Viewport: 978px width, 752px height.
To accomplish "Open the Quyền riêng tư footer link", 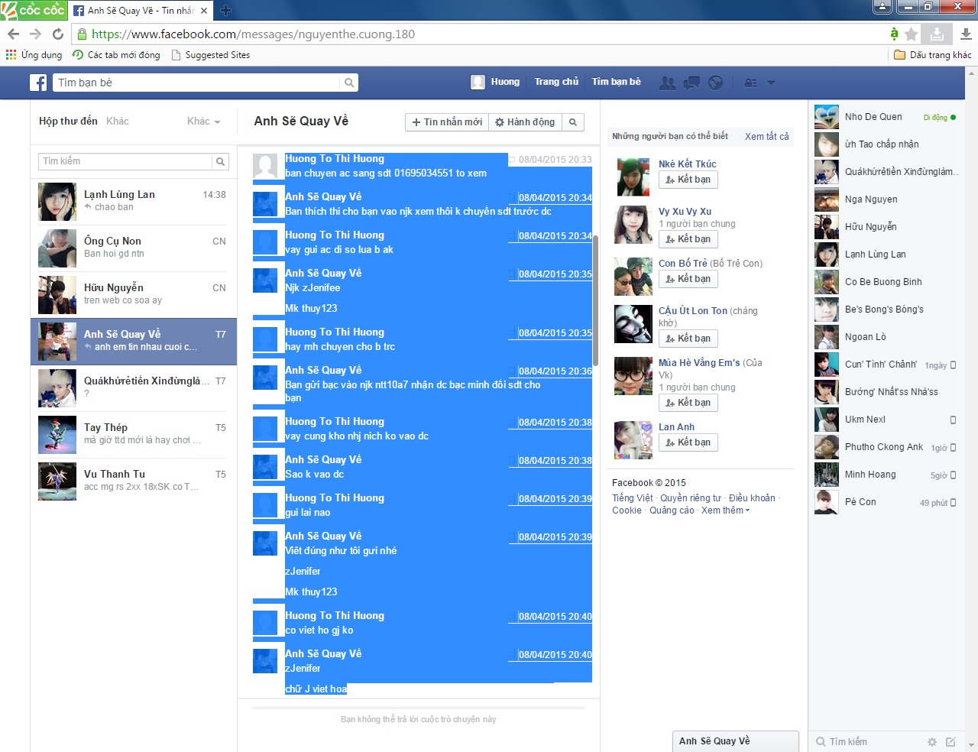I will [691, 498].
